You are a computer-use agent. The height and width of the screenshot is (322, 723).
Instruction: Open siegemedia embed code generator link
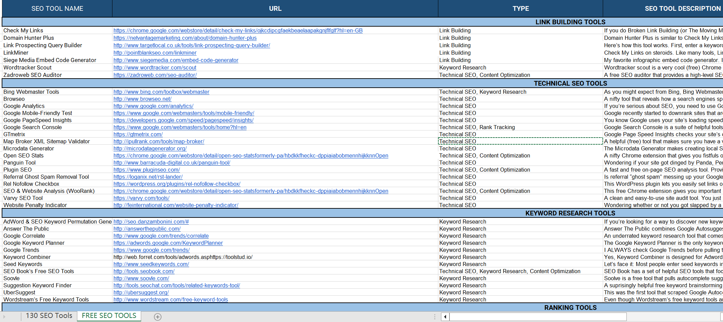coord(176,60)
